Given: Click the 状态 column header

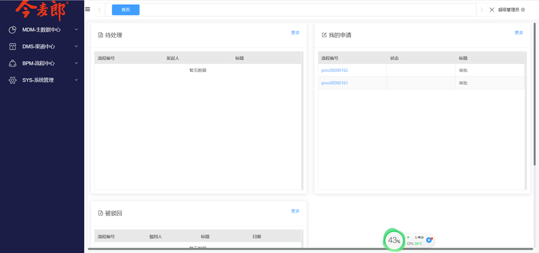Looking at the screenshot, I should (x=394, y=59).
